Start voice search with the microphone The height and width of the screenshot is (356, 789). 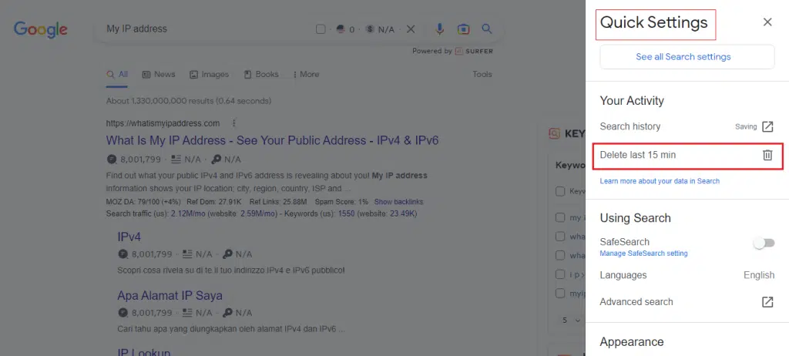coord(440,29)
